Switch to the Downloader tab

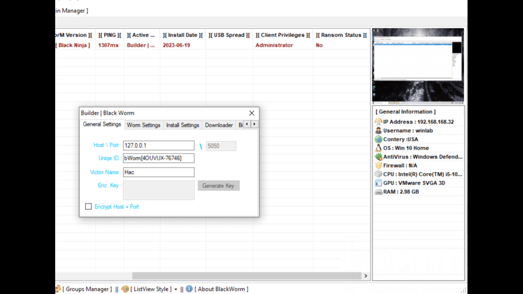tap(219, 125)
